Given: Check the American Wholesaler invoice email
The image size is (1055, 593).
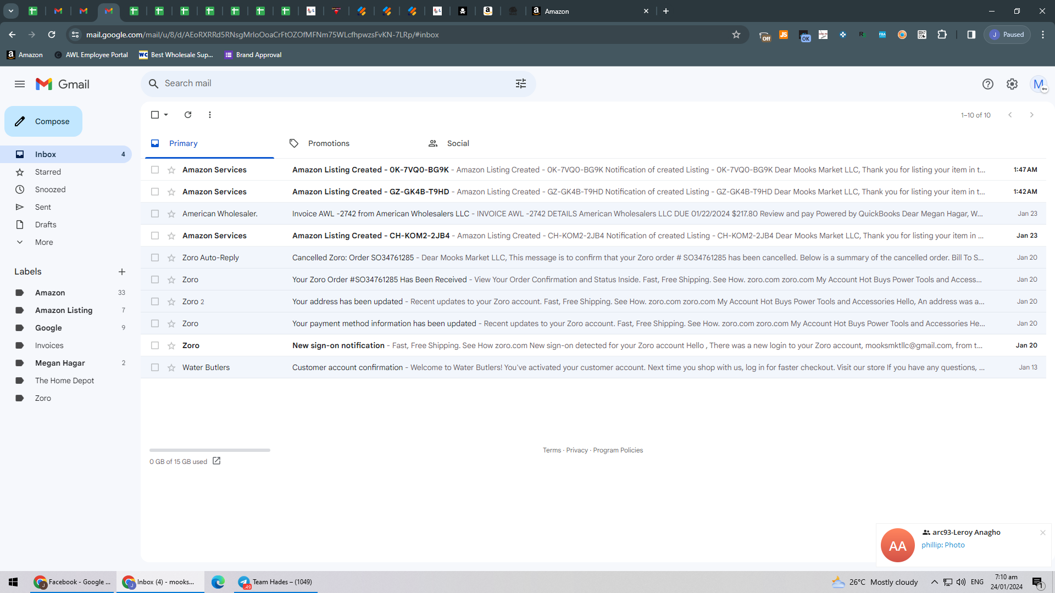Looking at the screenshot, I should 155,214.
